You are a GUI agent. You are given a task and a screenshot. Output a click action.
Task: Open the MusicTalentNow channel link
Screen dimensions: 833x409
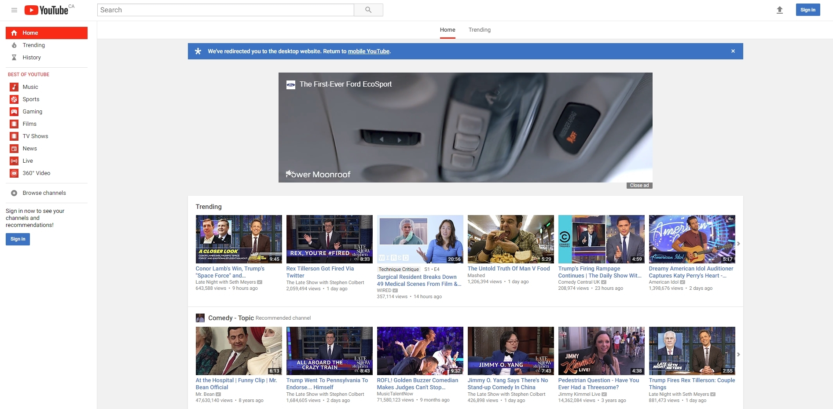coord(395,394)
